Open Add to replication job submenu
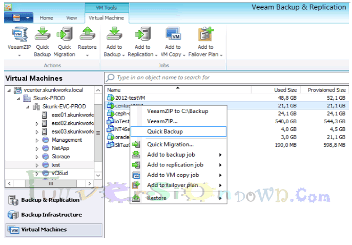This screenshot has height=245, width=352. click(x=178, y=165)
